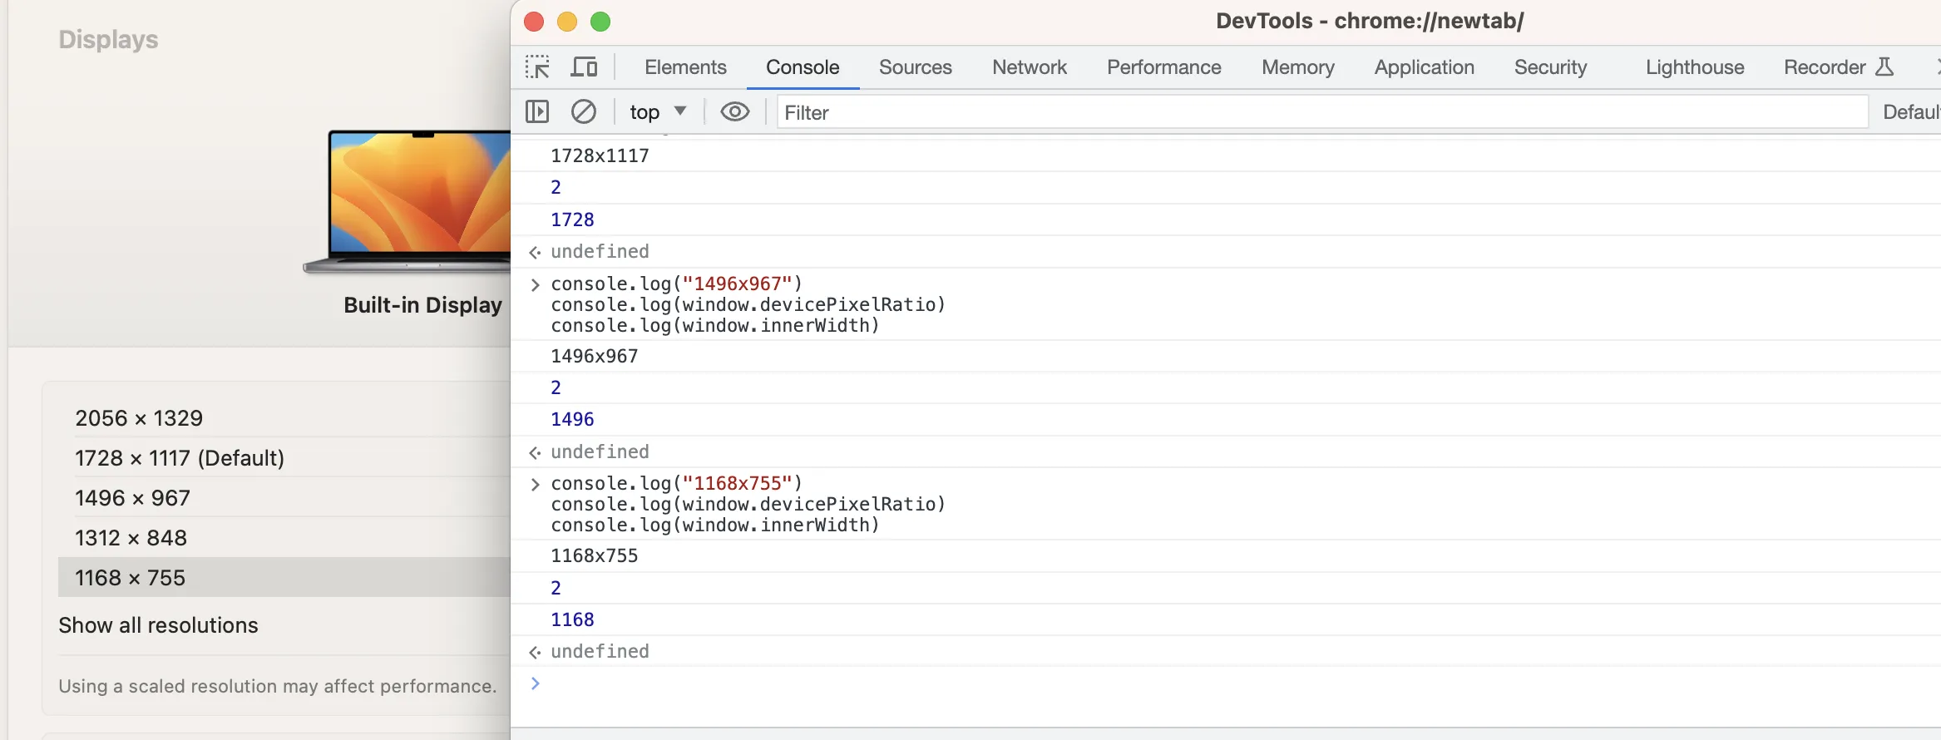
Task: Show the console sidebar panel
Action: tap(537, 111)
